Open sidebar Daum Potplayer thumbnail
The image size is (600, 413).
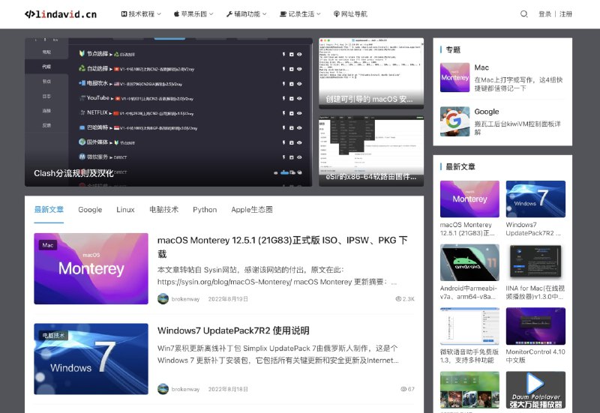tap(535, 390)
